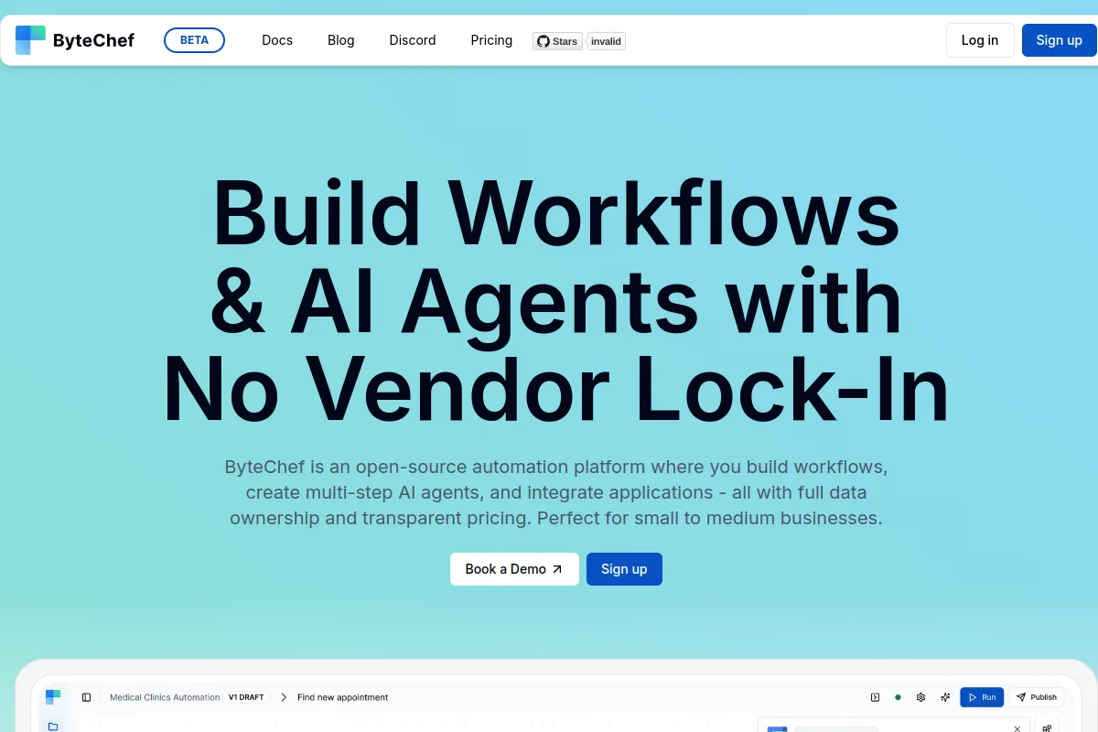Select 'Medical Clinics Automation' breadcrumb
Screen dimensions: 1098x732
(x=165, y=697)
